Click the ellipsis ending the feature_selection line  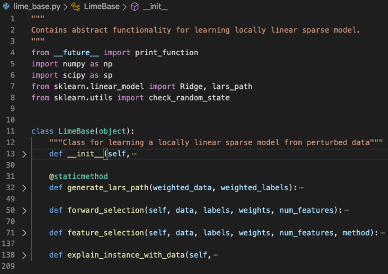coord(382,233)
